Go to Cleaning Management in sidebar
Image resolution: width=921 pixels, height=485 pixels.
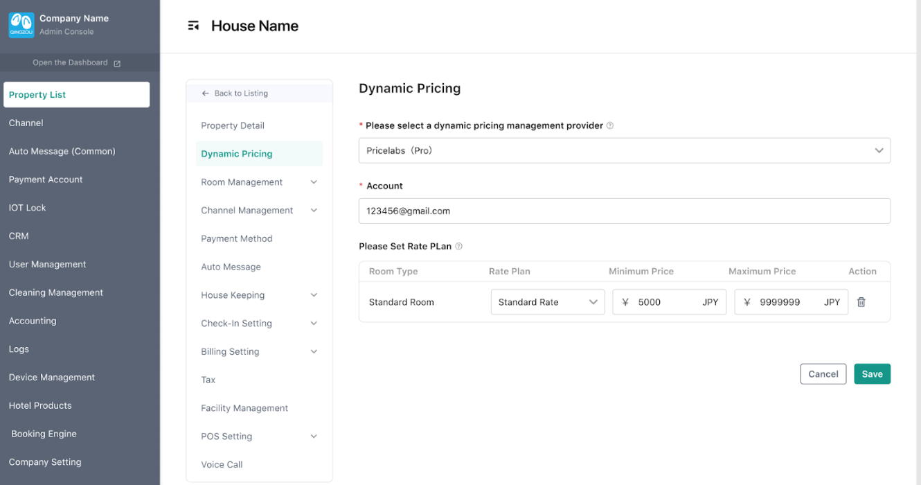click(x=56, y=292)
